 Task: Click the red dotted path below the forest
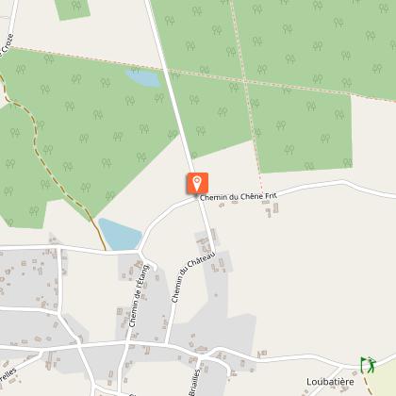point(261,183)
